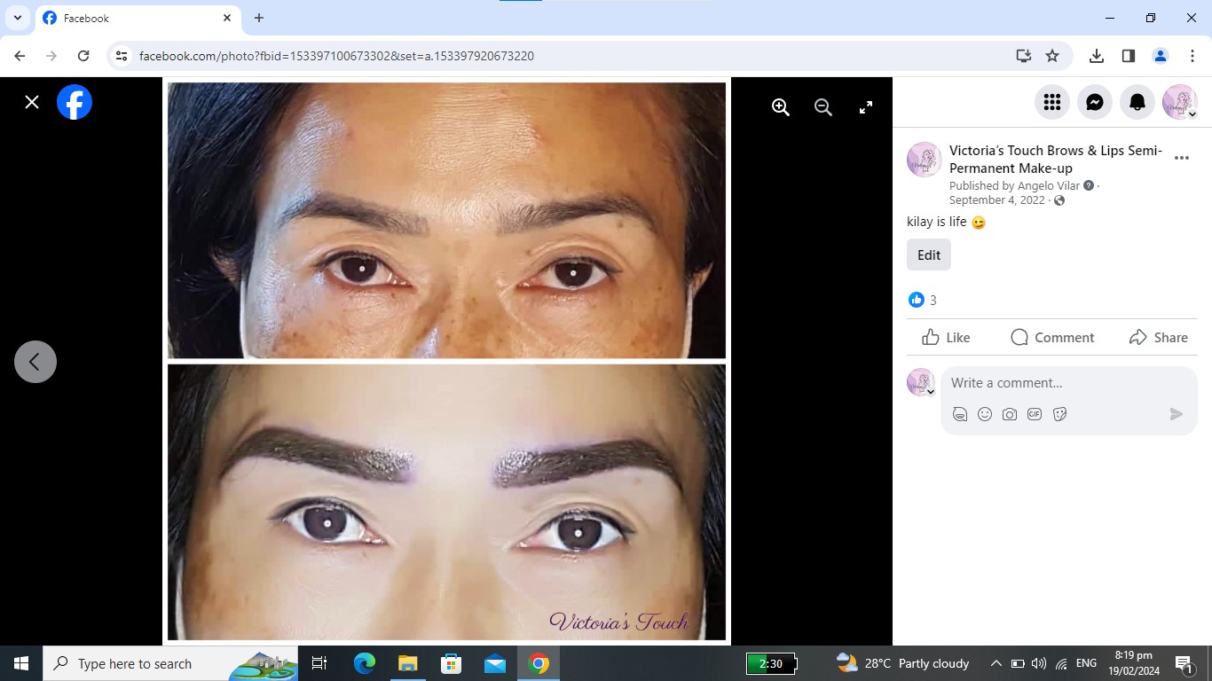1212x681 pixels.
Task: Open the volume control in the tray
Action: pyautogui.click(x=1039, y=663)
